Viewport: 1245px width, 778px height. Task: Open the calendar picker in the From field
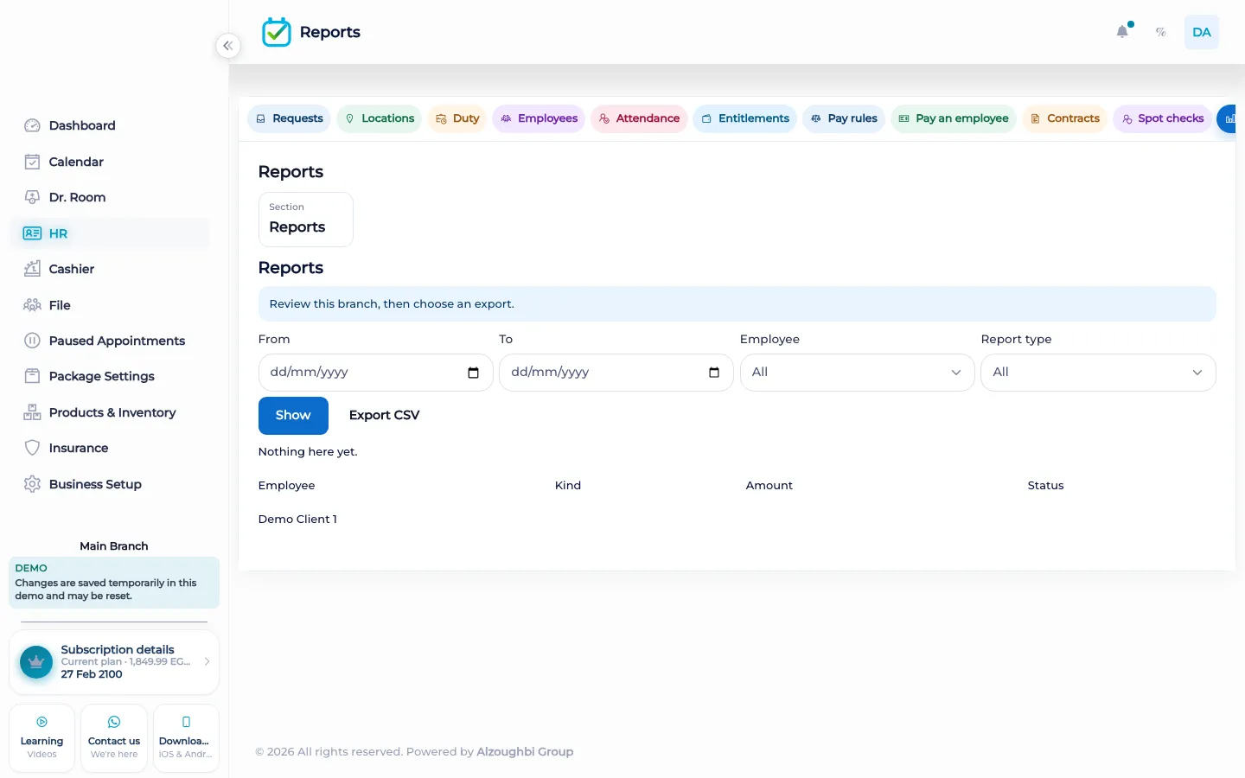[x=473, y=373]
